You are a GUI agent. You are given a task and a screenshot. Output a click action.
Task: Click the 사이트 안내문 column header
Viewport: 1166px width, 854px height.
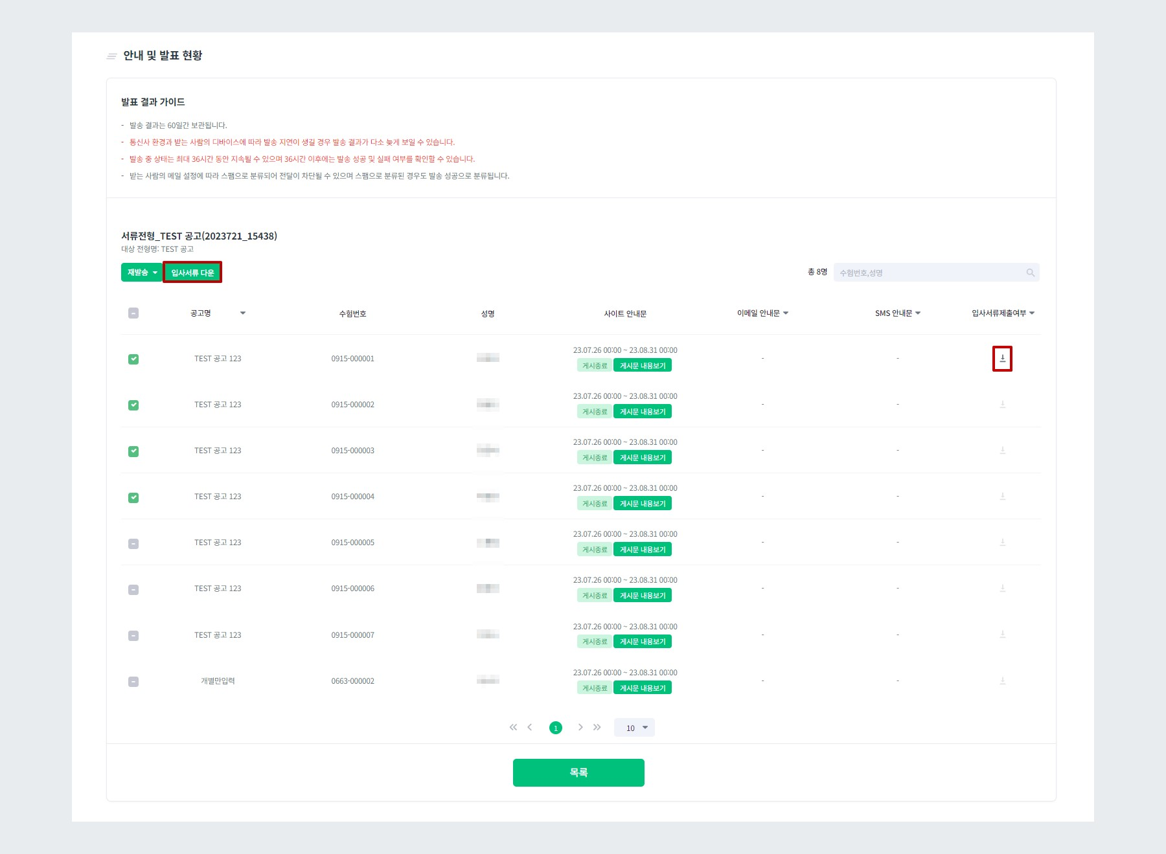pyautogui.click(x=625, y=314)
